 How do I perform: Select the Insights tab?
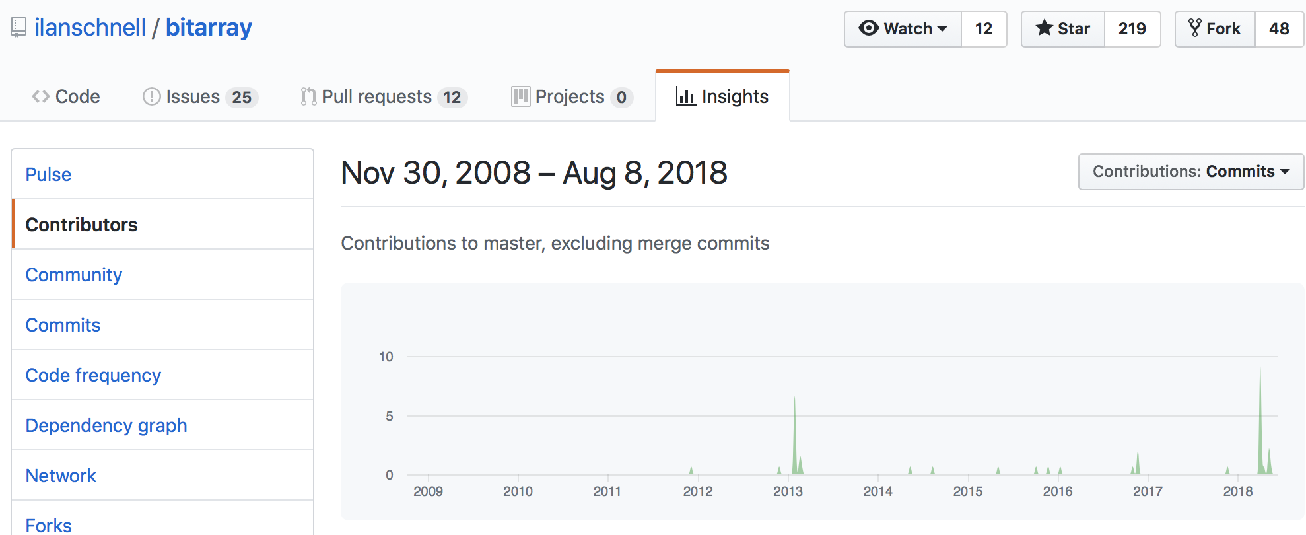(x=722, y=96)
